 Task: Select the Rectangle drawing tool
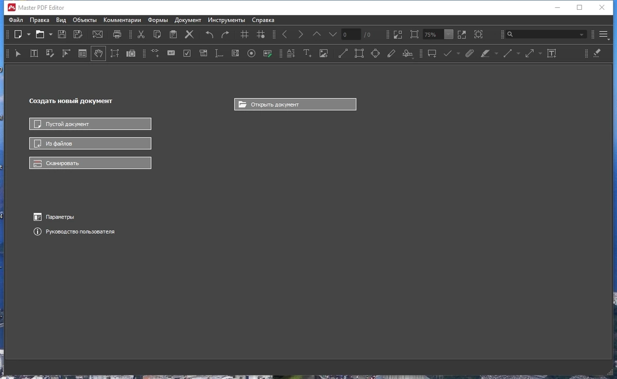(x=359, y=53)
